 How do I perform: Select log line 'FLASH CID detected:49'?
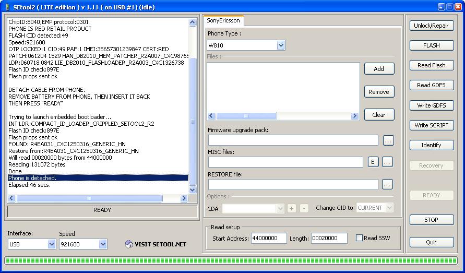pyautogui.click(x=38, y=35)
